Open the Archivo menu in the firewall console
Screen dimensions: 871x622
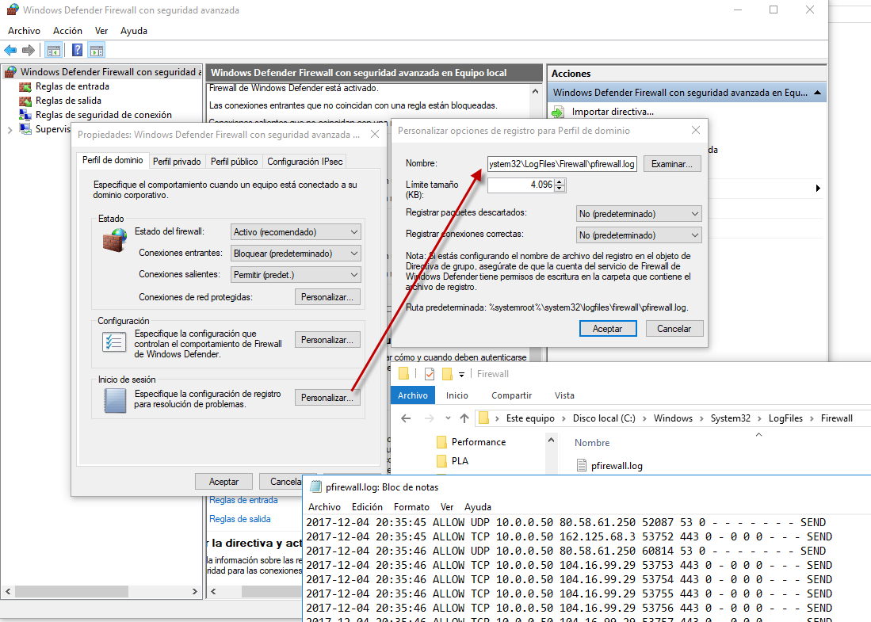coord(24,31)
